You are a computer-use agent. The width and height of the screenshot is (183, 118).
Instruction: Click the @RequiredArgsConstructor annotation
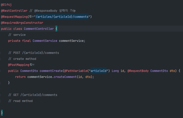22,23
